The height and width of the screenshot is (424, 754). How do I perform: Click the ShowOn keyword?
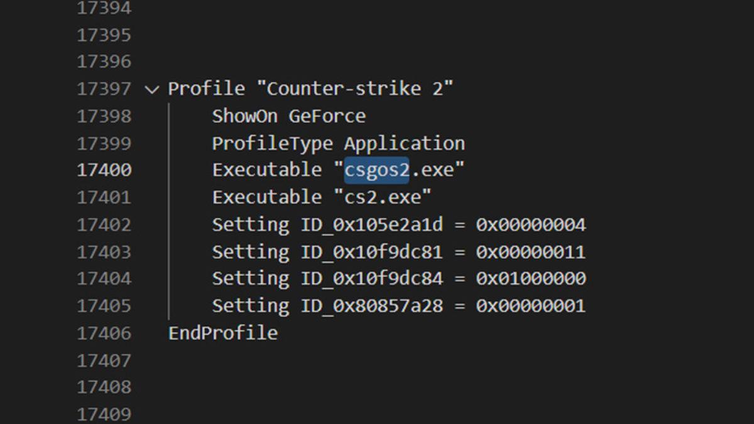point(244,116)
